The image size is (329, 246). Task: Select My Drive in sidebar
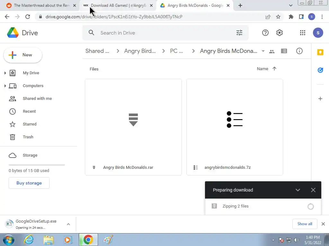click(x=31, y=73)
